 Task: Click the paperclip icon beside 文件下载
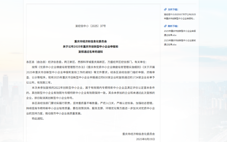pos(165,9)
